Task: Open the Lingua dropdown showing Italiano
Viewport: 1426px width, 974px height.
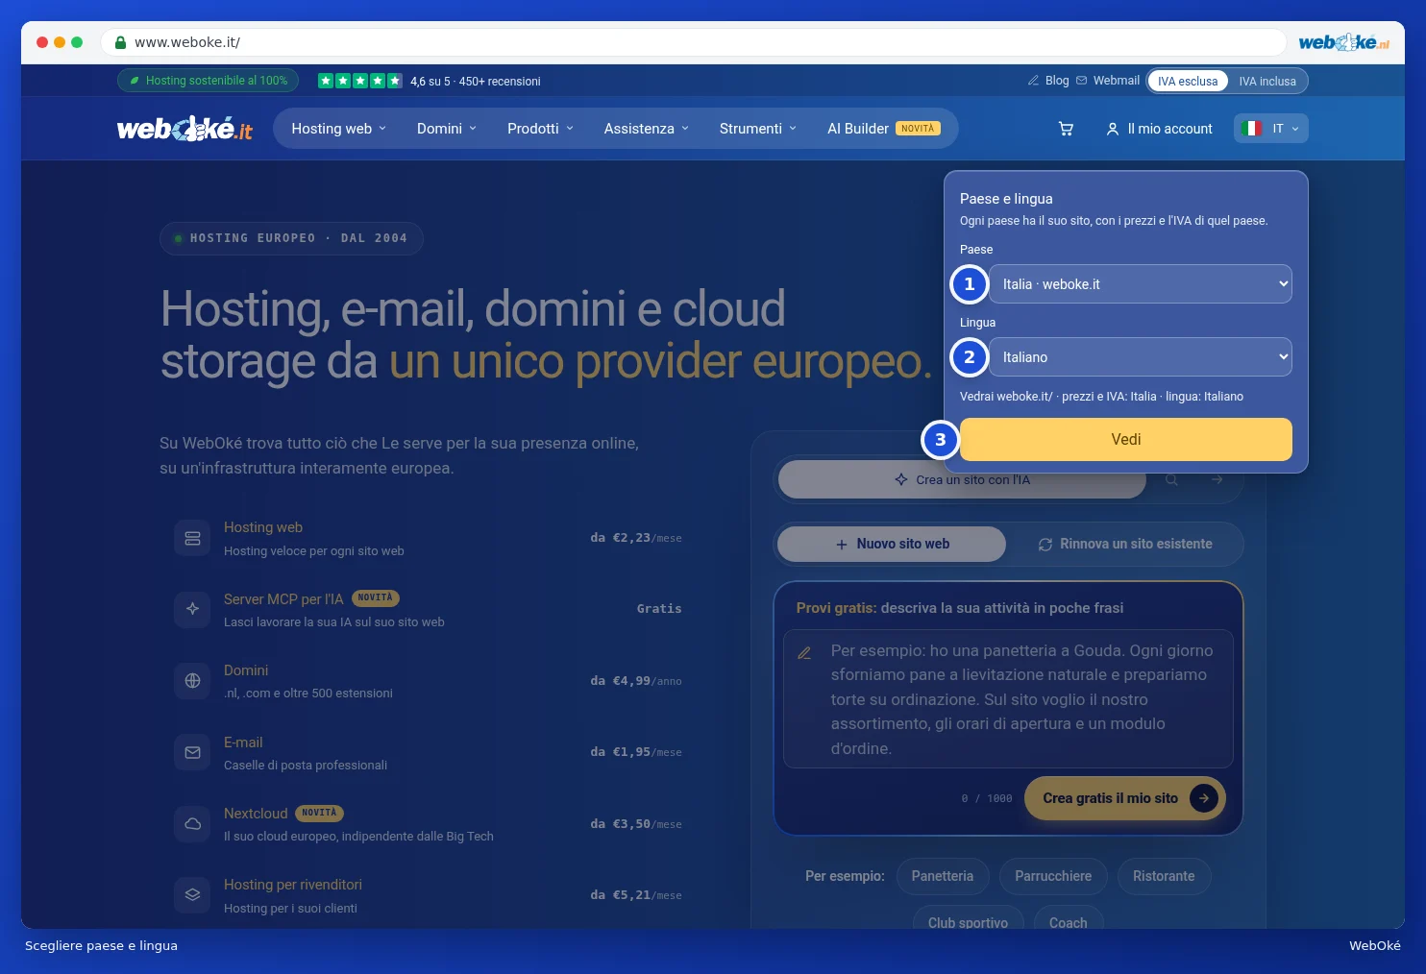Action: click(x=1141, y=357)
